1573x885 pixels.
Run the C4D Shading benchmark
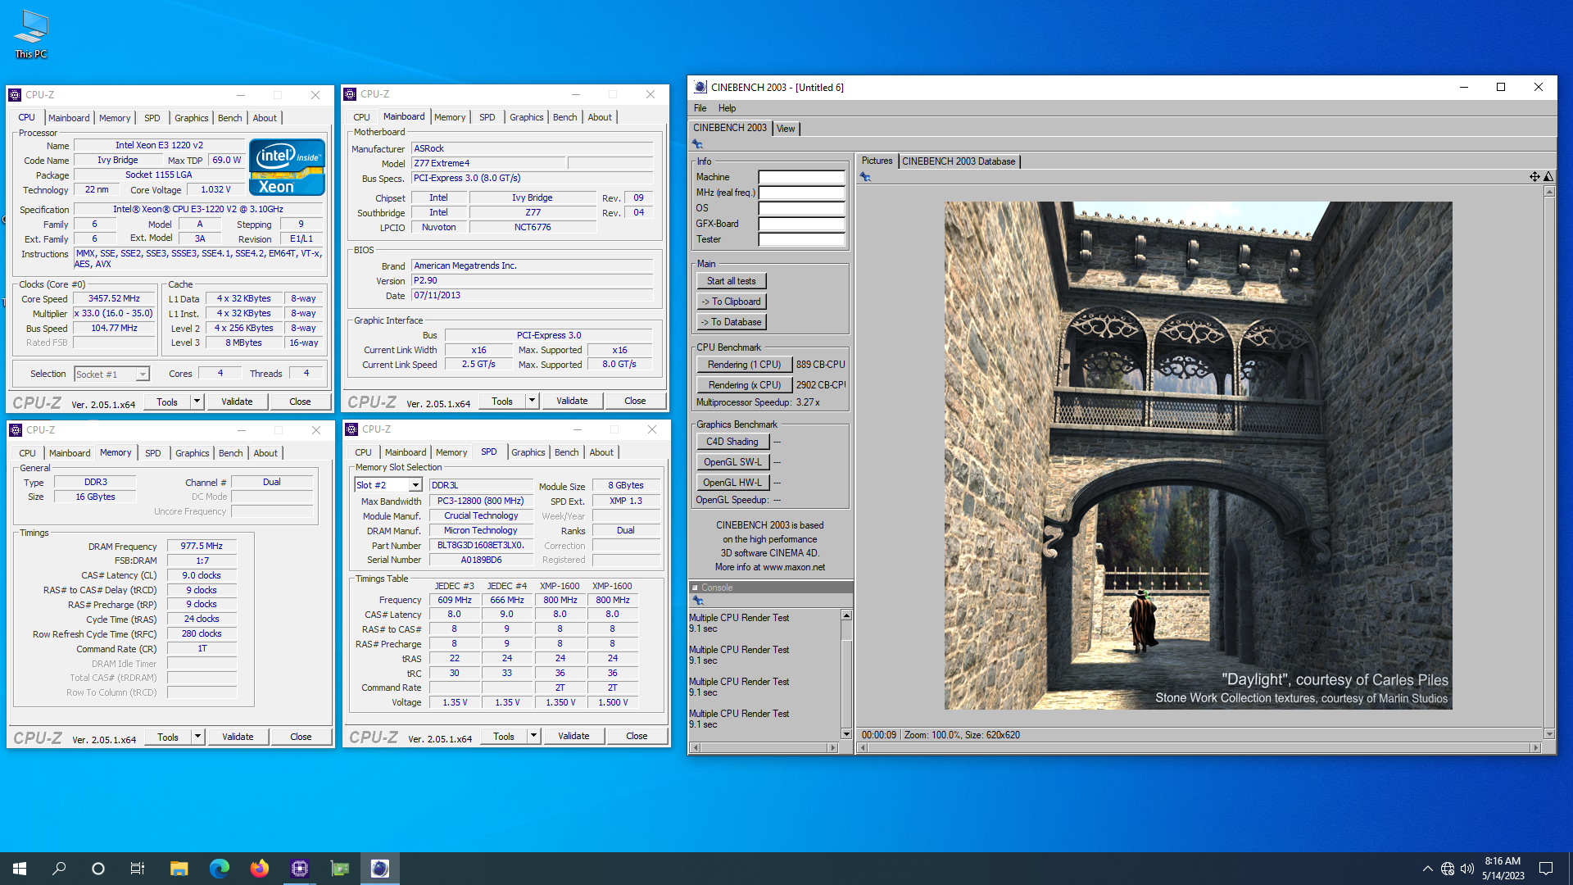click(x=732, y=442)
